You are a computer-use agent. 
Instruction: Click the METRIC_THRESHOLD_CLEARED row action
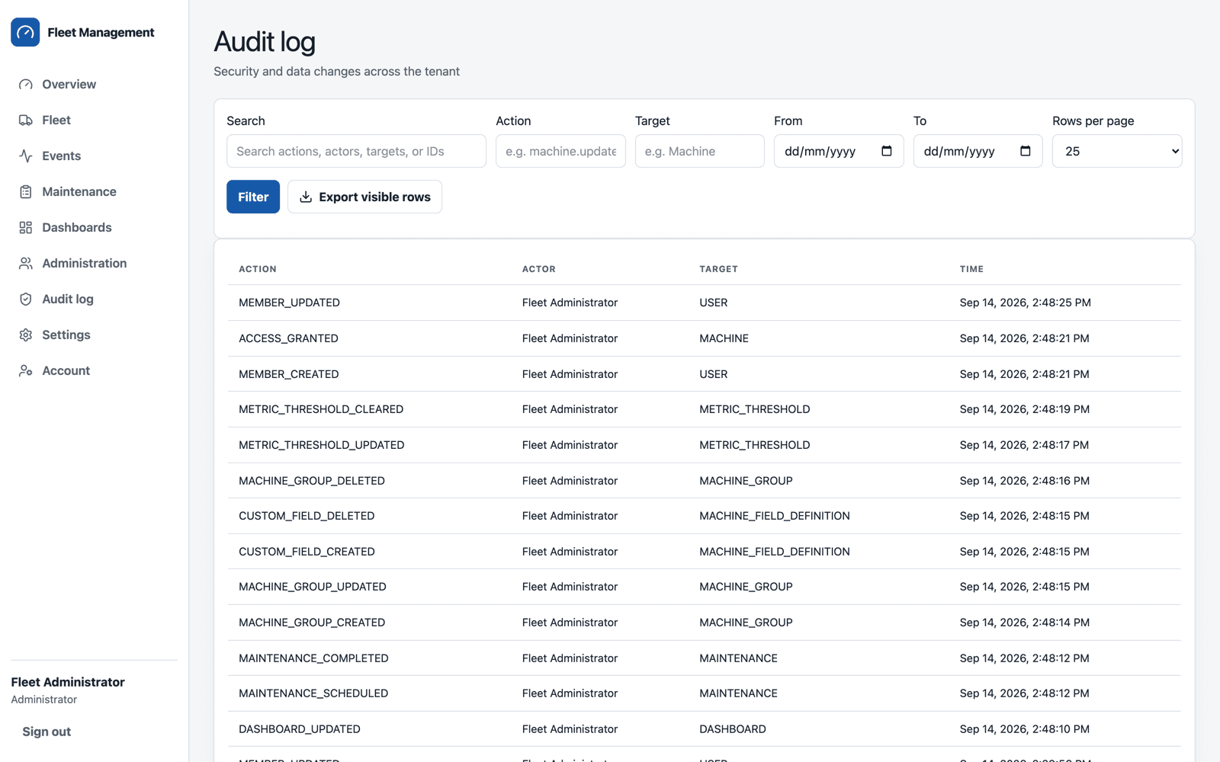[x=321, y=409]
